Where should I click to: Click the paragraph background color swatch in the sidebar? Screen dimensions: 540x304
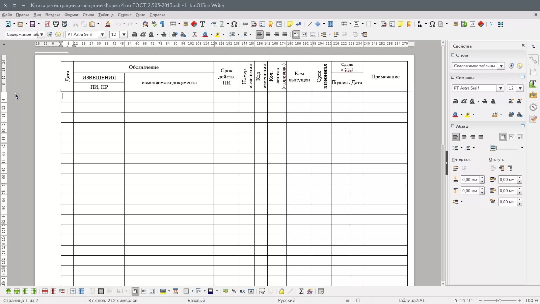tap(507, 148)
